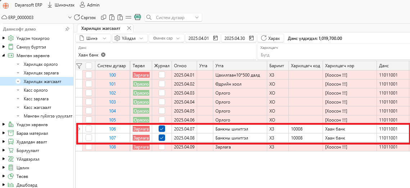This screenshot has width=410, height=188.
Task: Switch to the Харилцах жагсаалт tab
Action: pos(100,28)
